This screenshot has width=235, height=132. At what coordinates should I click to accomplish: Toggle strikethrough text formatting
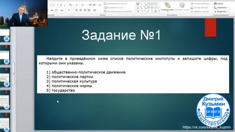coord(52,10)
